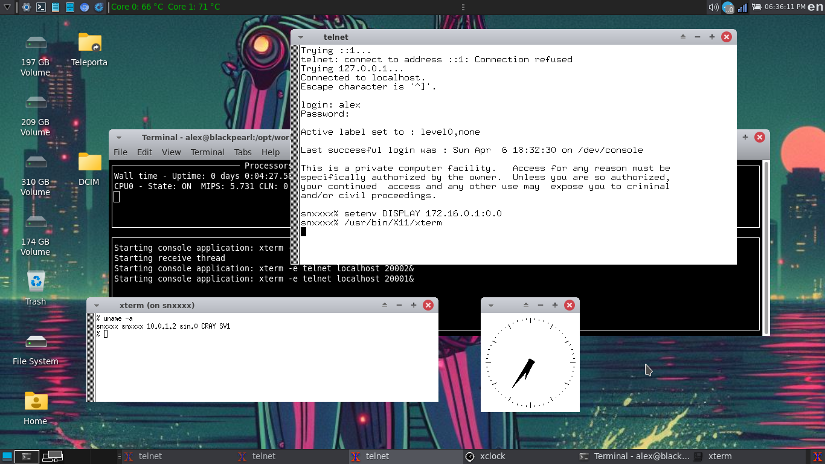Click the battery power status icon
The width and height of the screenshot is (825, 464).
pyautogui.click(x=756, y=7)
